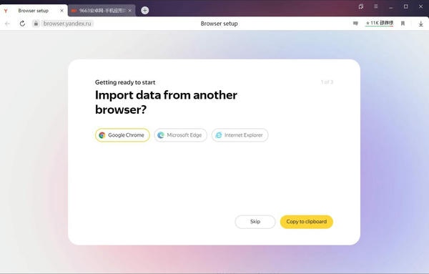Image resolution: width=429 pixels, height=274 pixels.
Task: Click the 'Import data from another browser?' heading
Action: click(x=166, y=102)
